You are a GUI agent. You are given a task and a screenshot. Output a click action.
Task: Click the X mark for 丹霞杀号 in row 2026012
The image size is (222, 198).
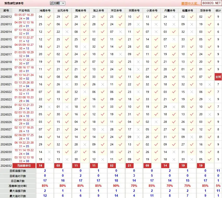pos(174,17)
